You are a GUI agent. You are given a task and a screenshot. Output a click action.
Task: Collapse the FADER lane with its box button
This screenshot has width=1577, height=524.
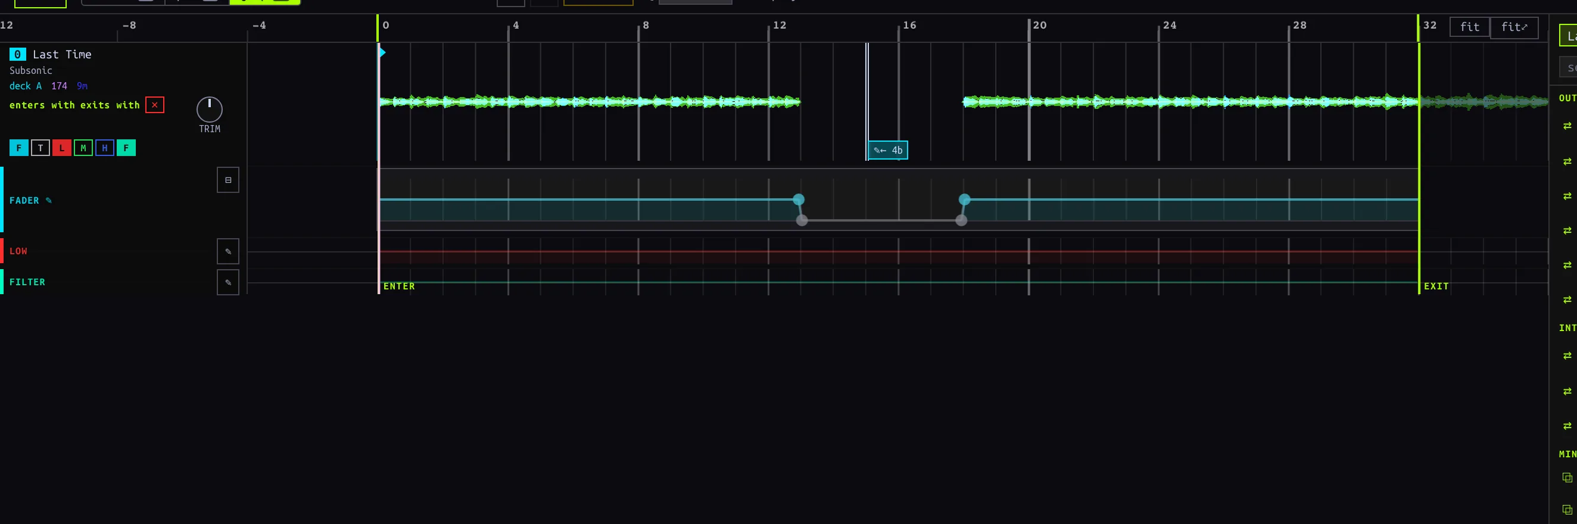[227, 180]
